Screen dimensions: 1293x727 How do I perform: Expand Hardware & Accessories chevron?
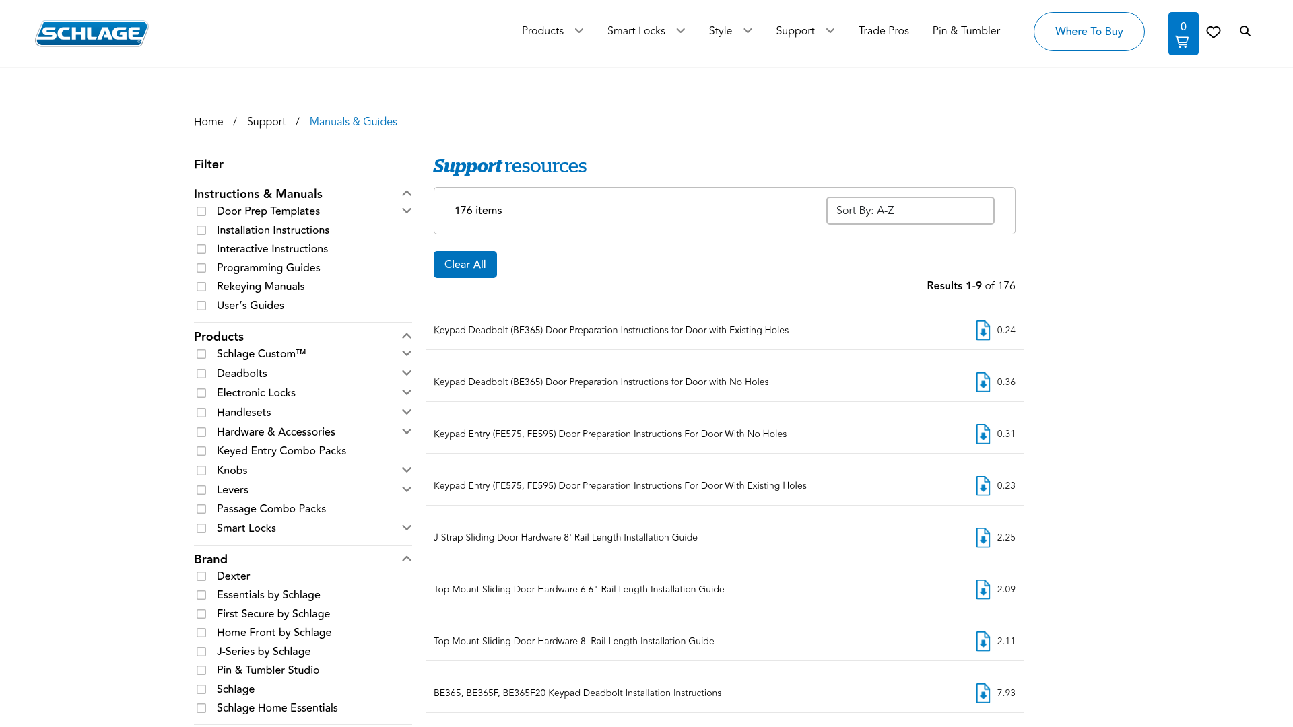pos(407,431)
